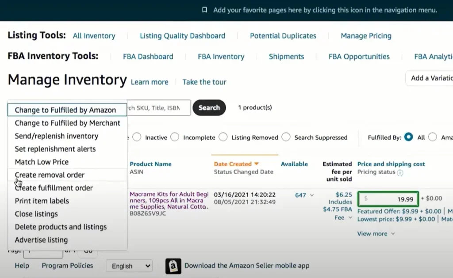The height and width of the screenshot is (278, 453).
Task: Expand View more pricing details
Action: pos(376,234)
